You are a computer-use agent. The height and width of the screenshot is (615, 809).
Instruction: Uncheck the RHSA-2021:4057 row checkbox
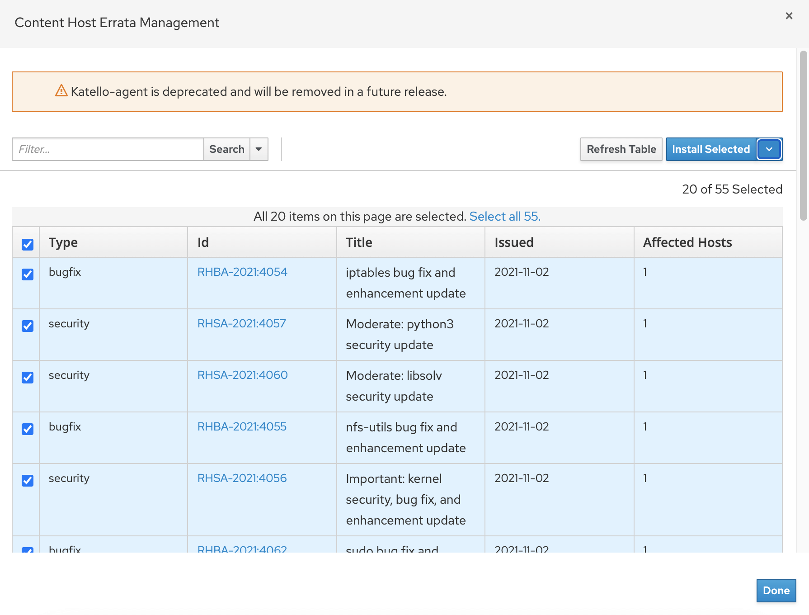(28, 326)
